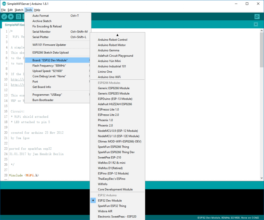
Task: Expand the Core Debug Level submenu
Action: [57, 76]
